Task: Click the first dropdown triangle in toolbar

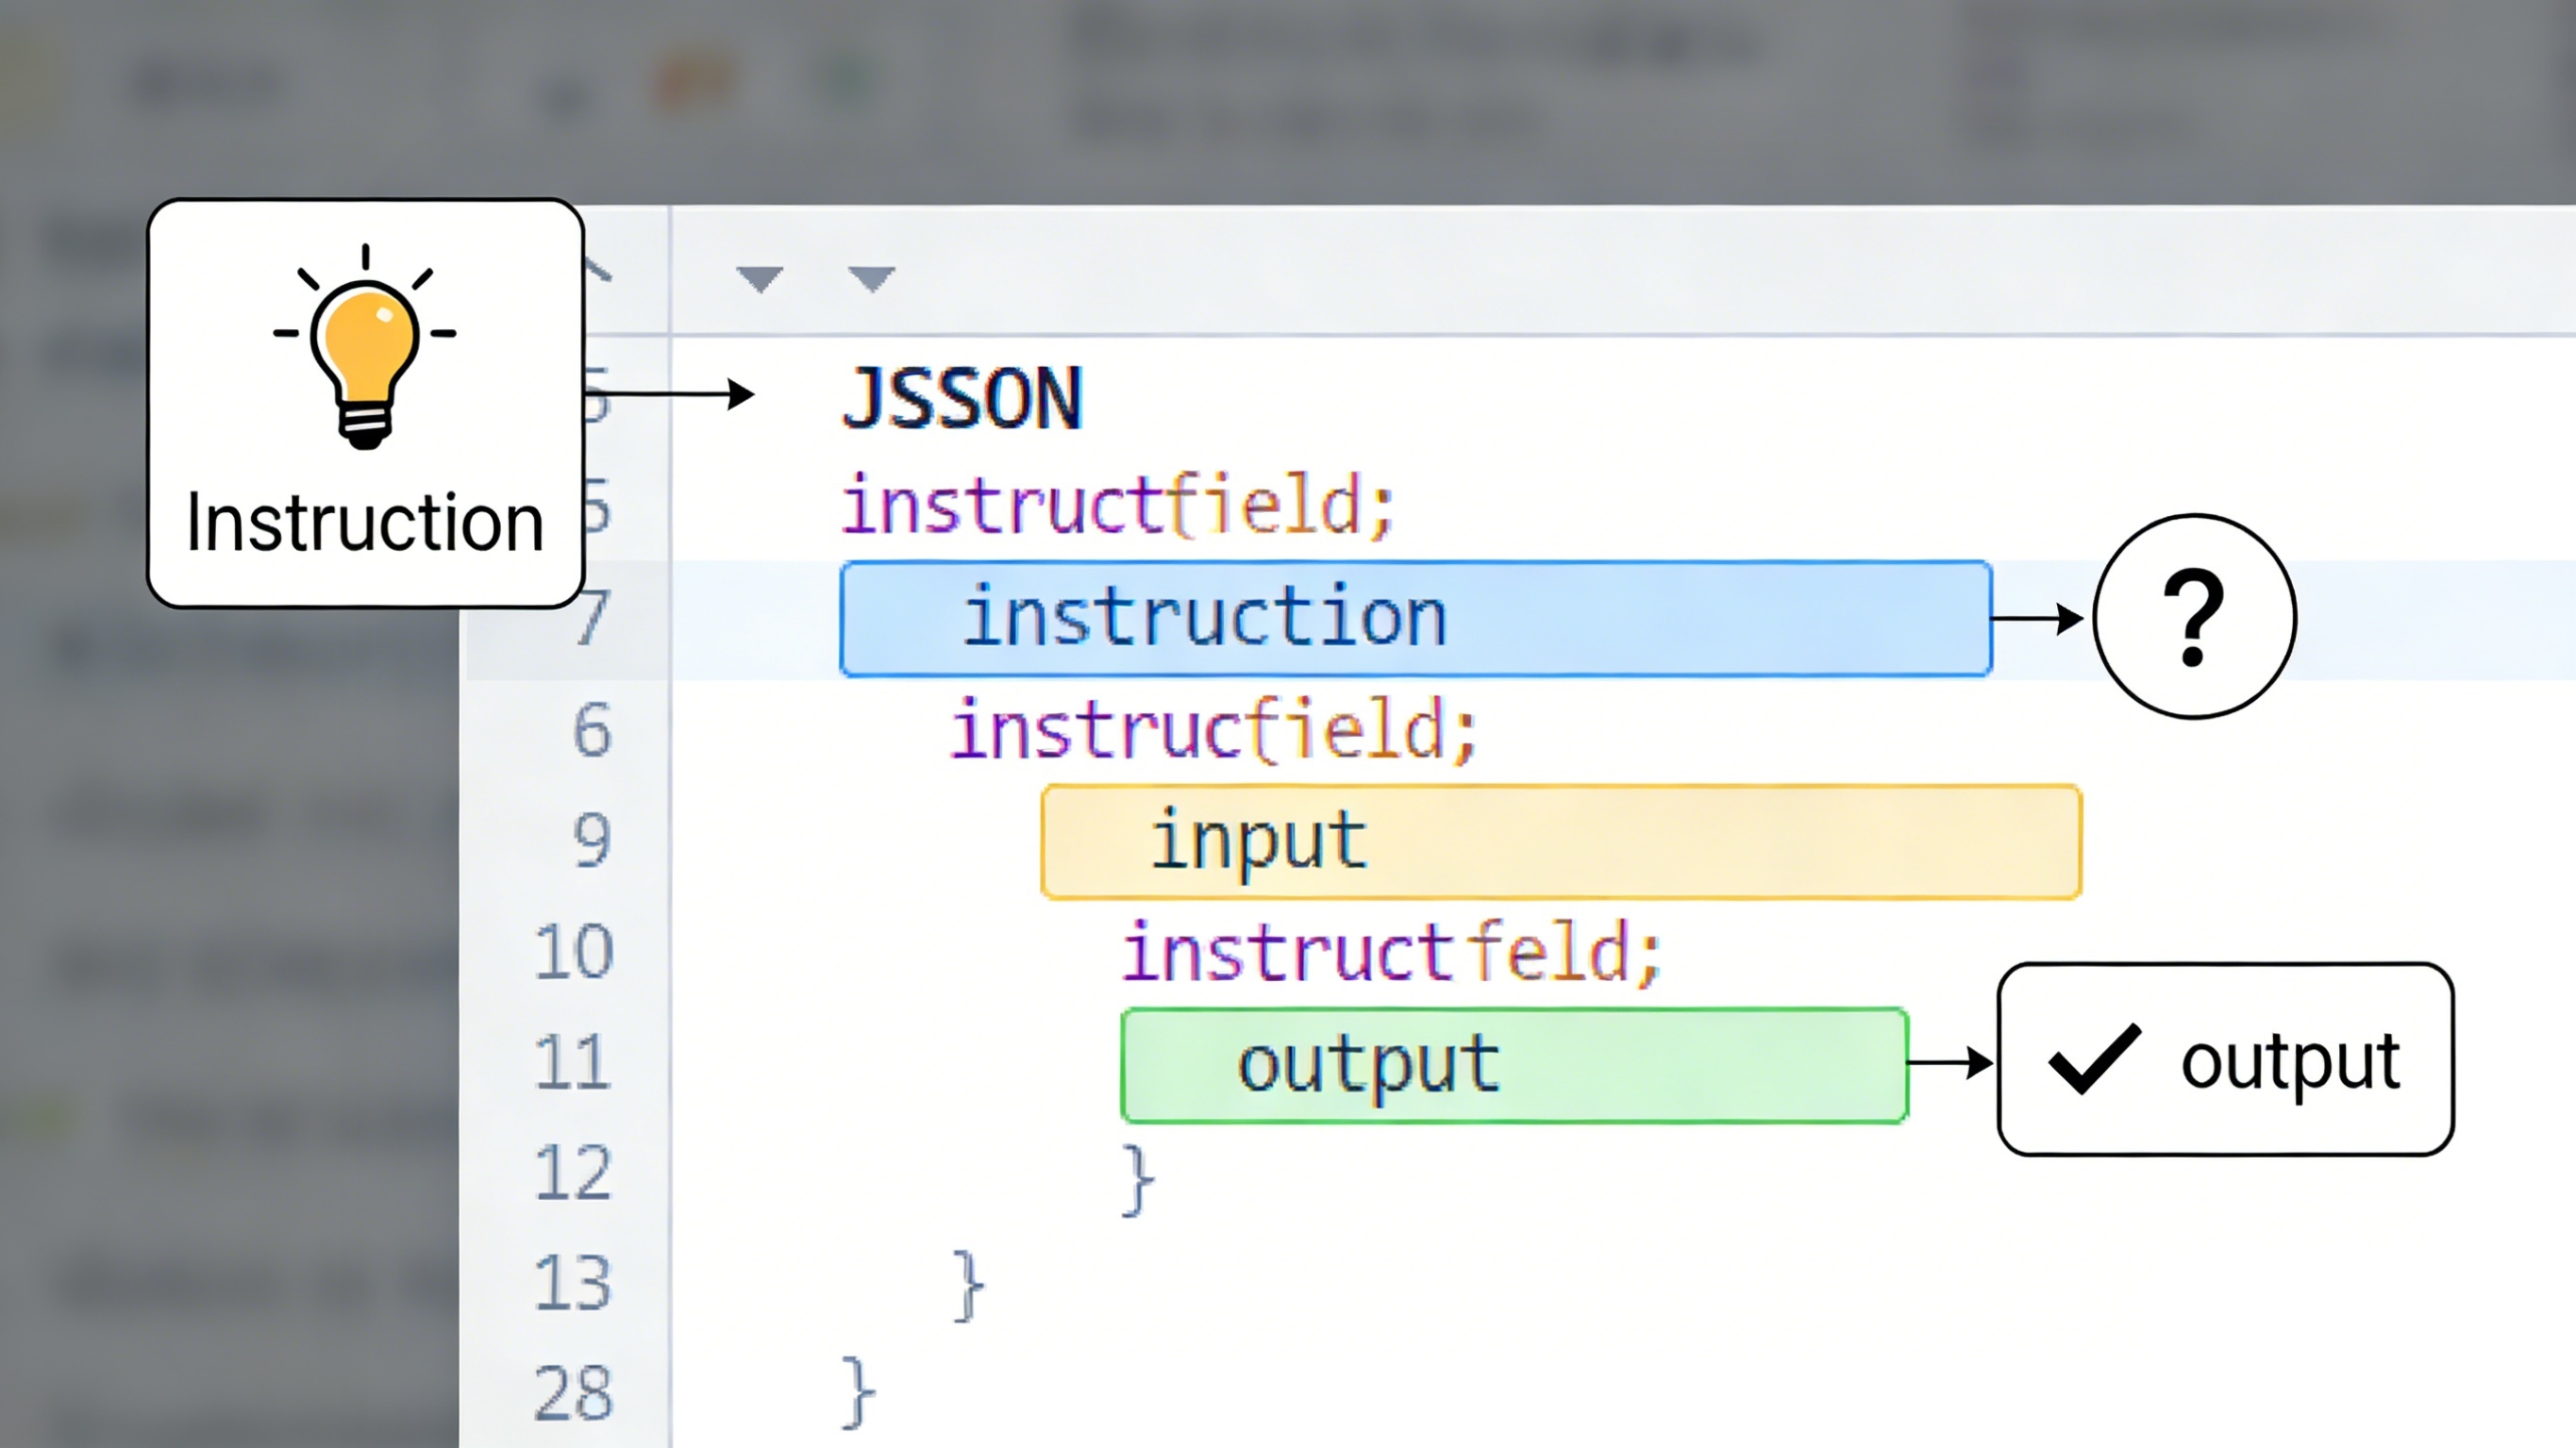Action: (x=759, y=278)
